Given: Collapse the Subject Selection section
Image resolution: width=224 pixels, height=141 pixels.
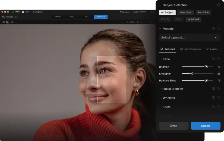Looking at the screenshot, I should [160, 5].
